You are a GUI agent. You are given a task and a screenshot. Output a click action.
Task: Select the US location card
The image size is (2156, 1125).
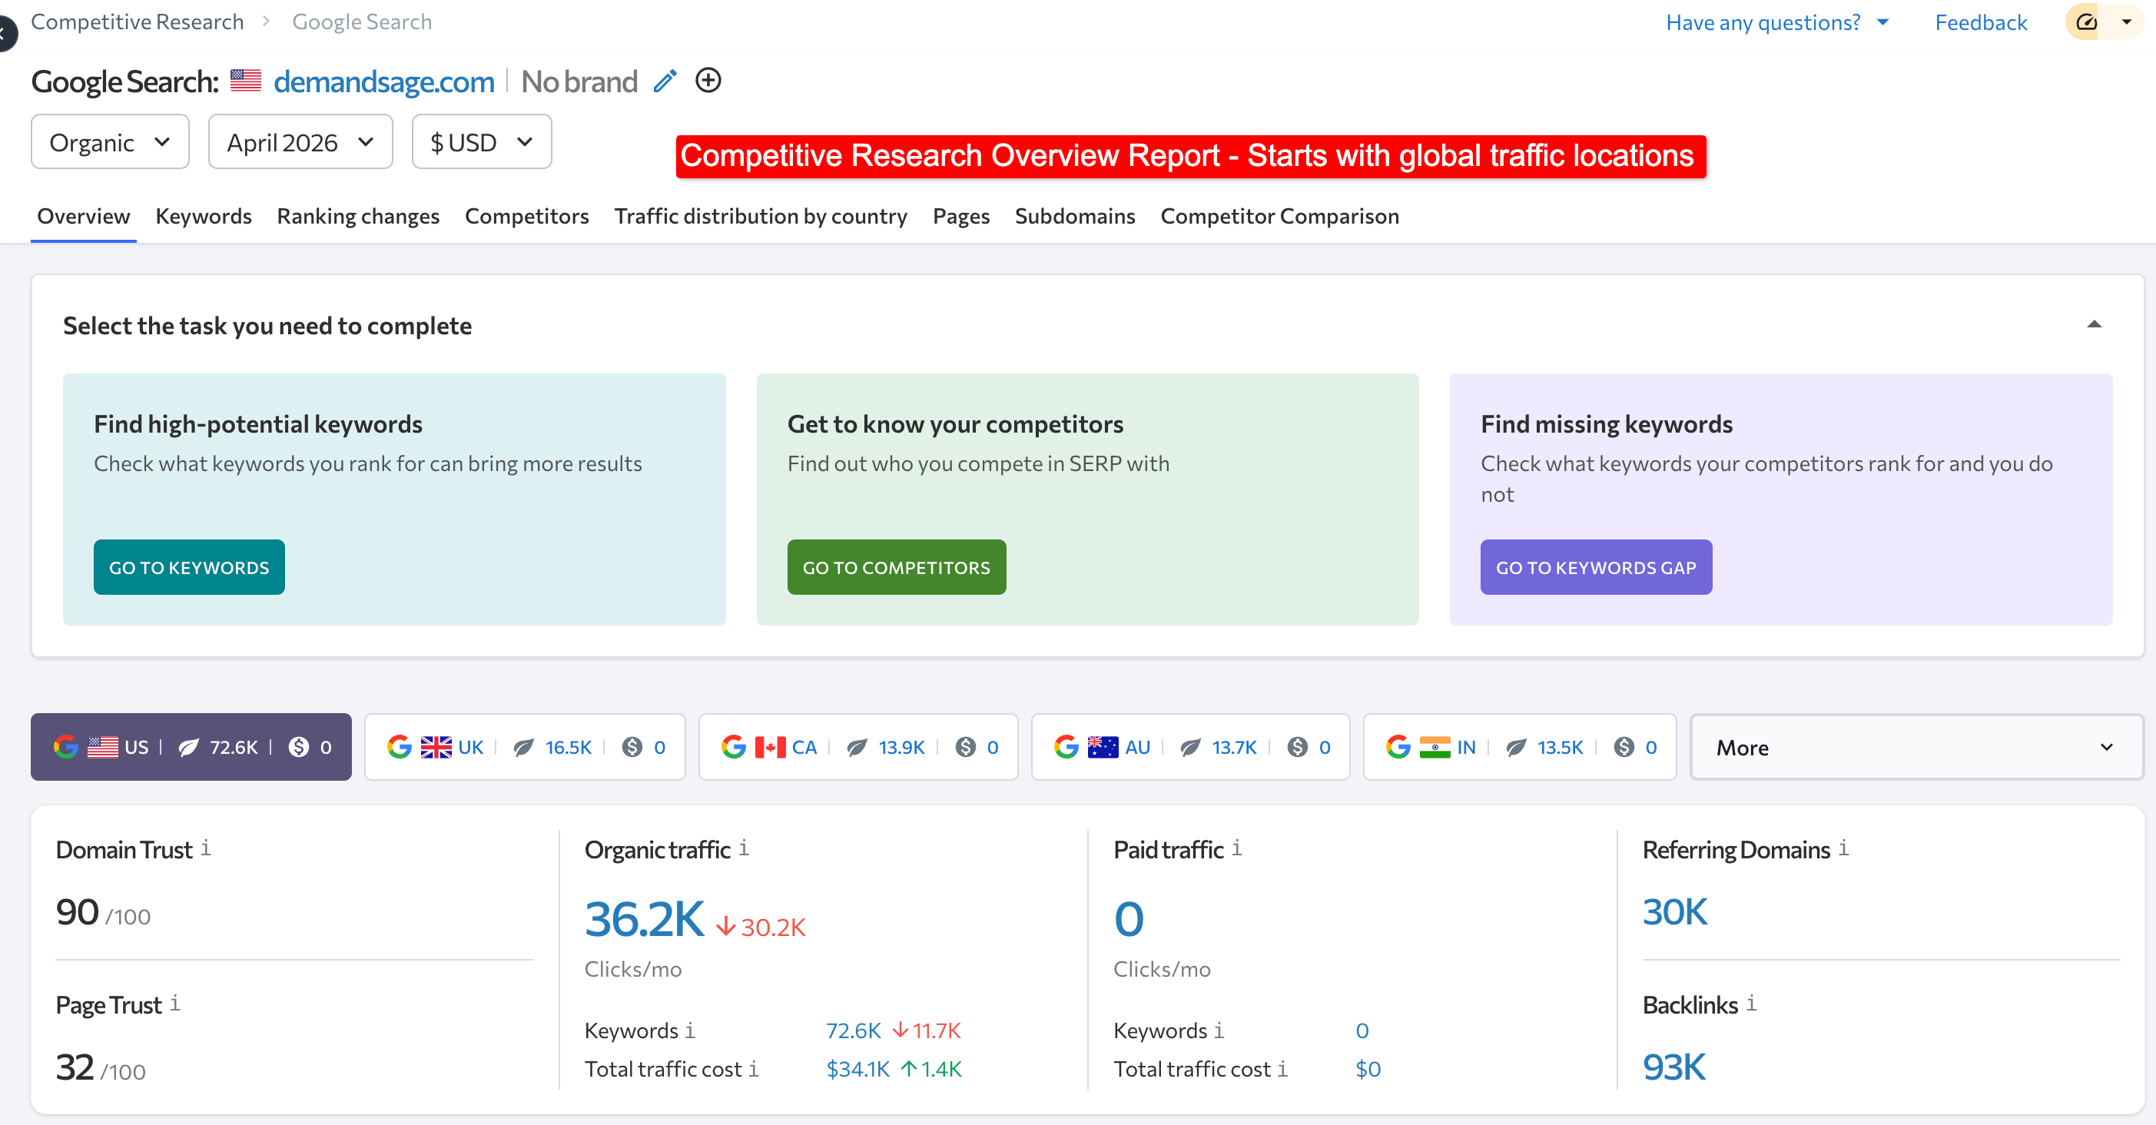pyautogui.click(x=191, y=747)
